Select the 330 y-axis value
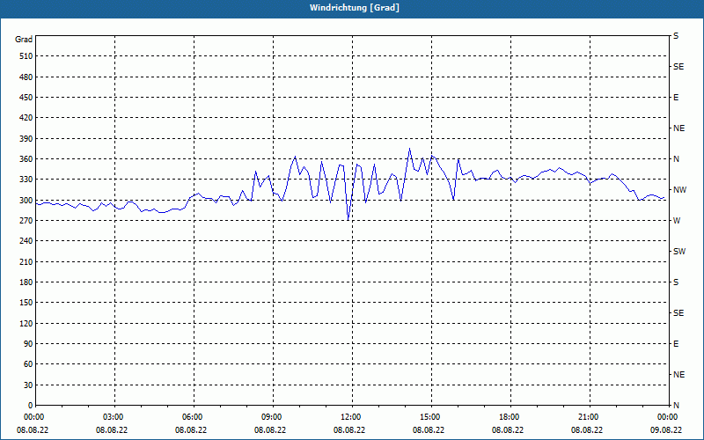 pos(26,180)
